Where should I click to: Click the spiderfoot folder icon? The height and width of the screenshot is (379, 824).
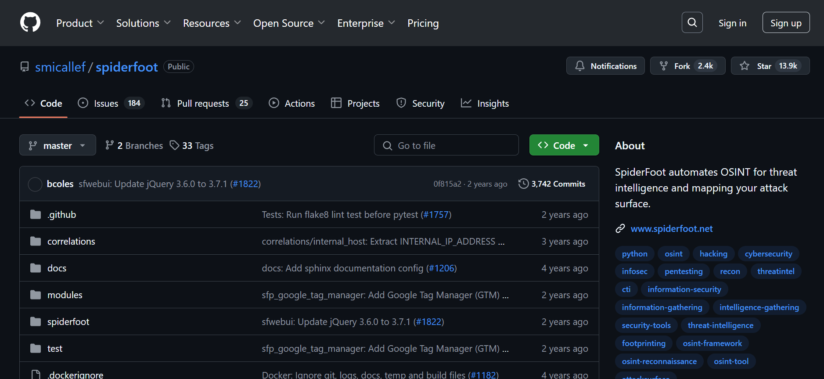coord(36,321)
